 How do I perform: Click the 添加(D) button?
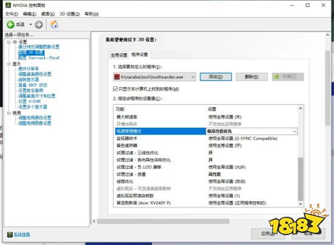tap(216, 77)
